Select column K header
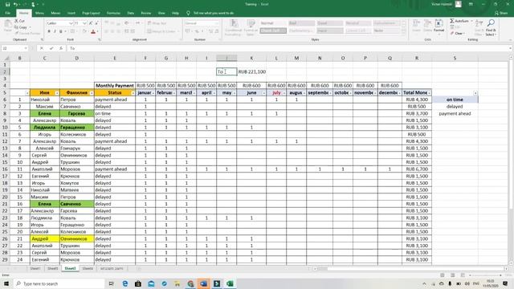 point(251,58)
